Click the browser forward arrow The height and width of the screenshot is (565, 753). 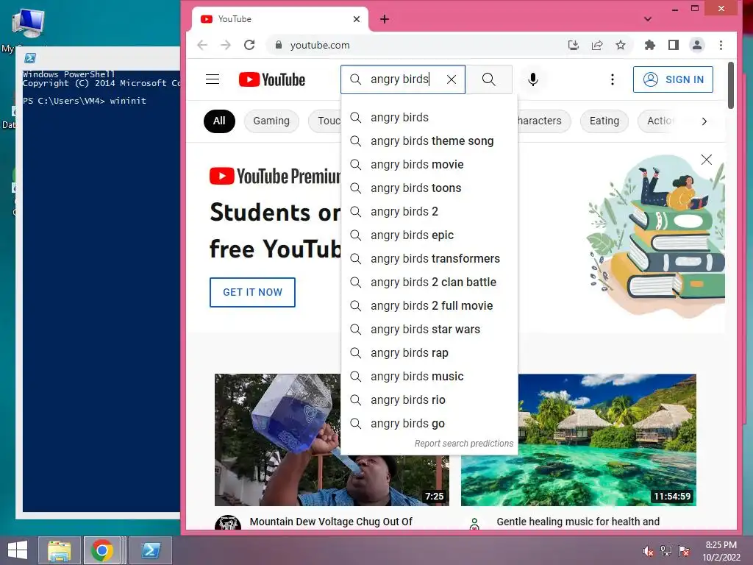[x=225, y=45]
